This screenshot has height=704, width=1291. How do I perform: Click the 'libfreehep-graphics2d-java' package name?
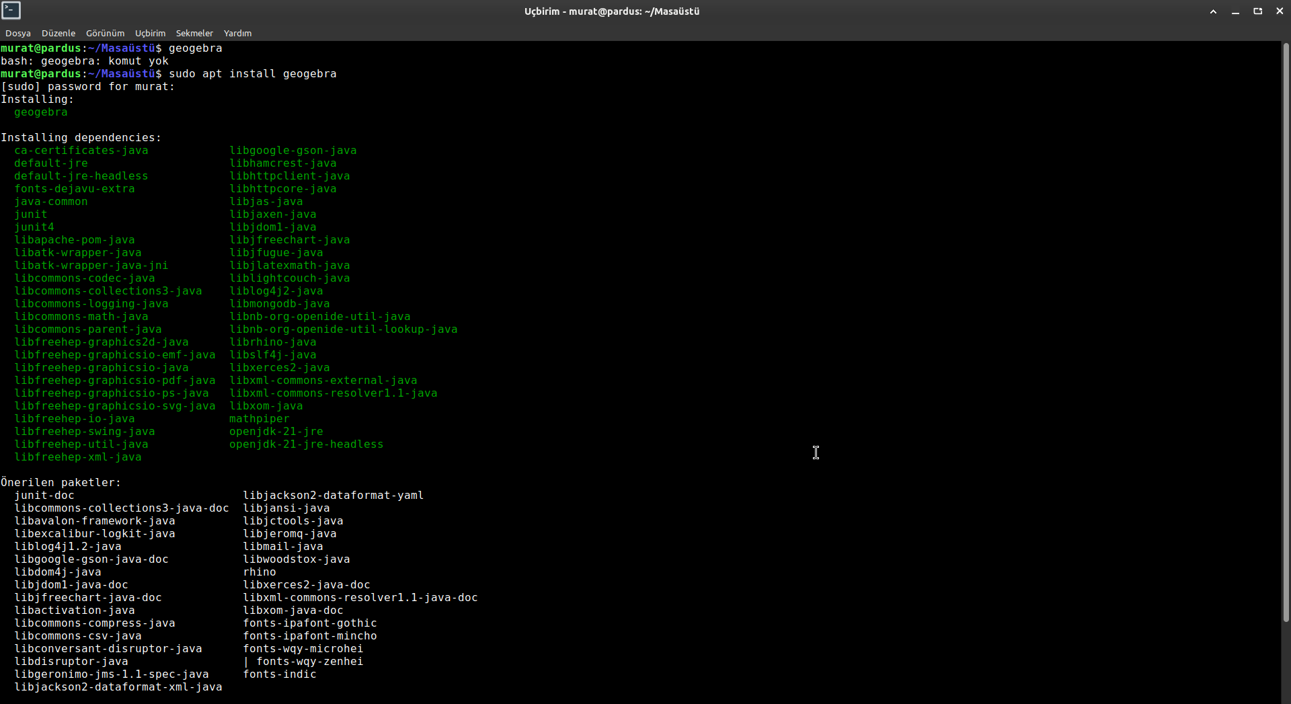102,342
